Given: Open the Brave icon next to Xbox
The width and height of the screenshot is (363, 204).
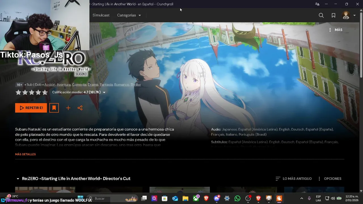Looking at the screenshot, I should point(206,198).
